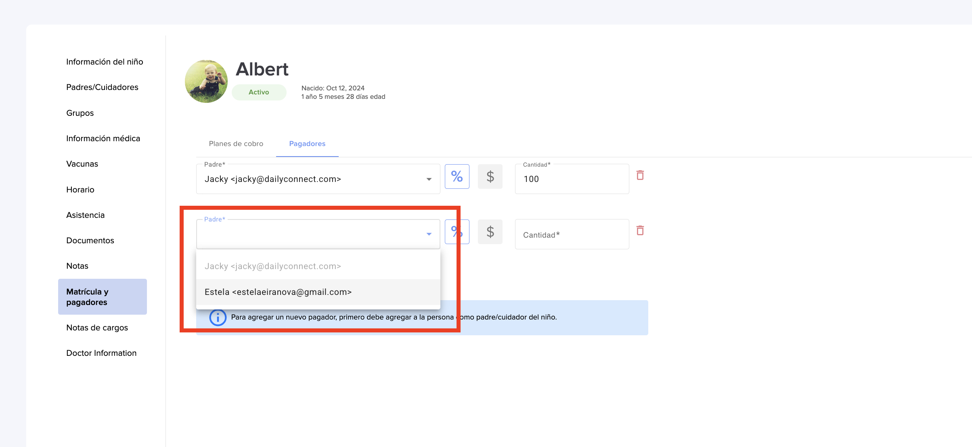Viewport: 972px width, 447px height.
Task: Navigate to Asistencia section
Action: pos(85,215)
